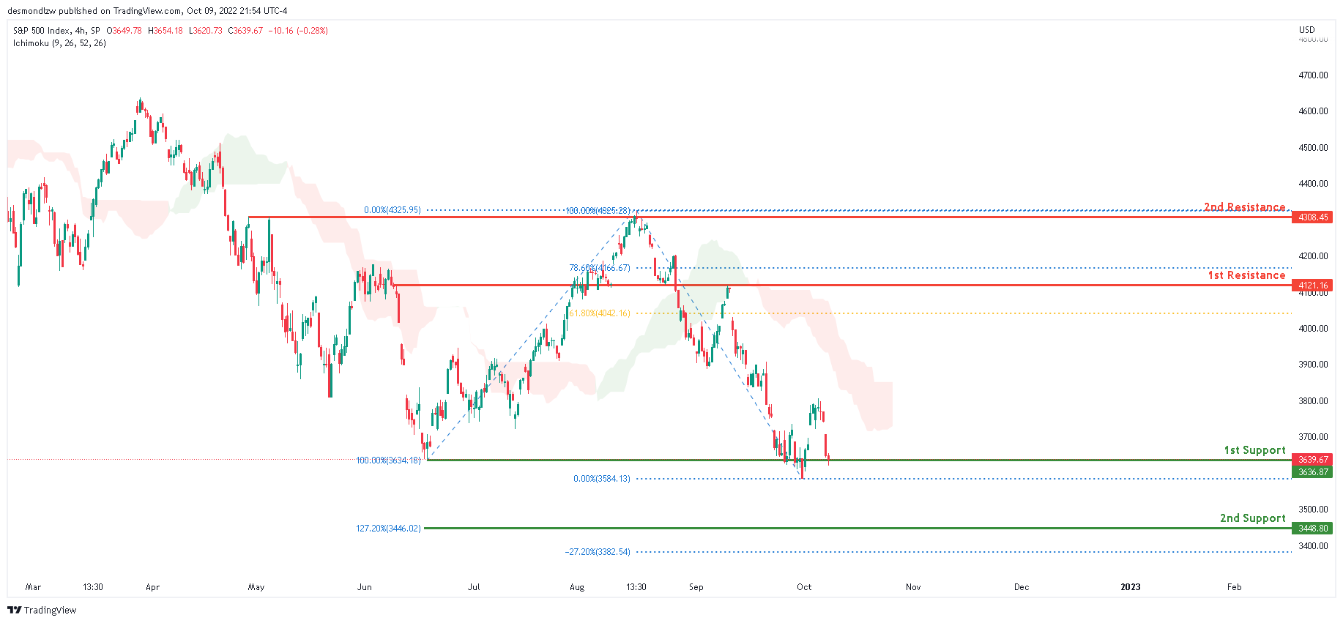Click the green 3636.87 price tag

pos(1312,472)
